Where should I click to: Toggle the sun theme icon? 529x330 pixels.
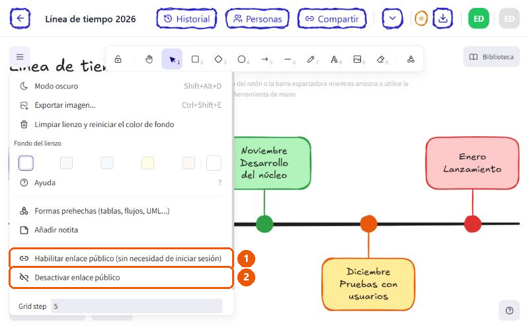[x=421, y=19]
